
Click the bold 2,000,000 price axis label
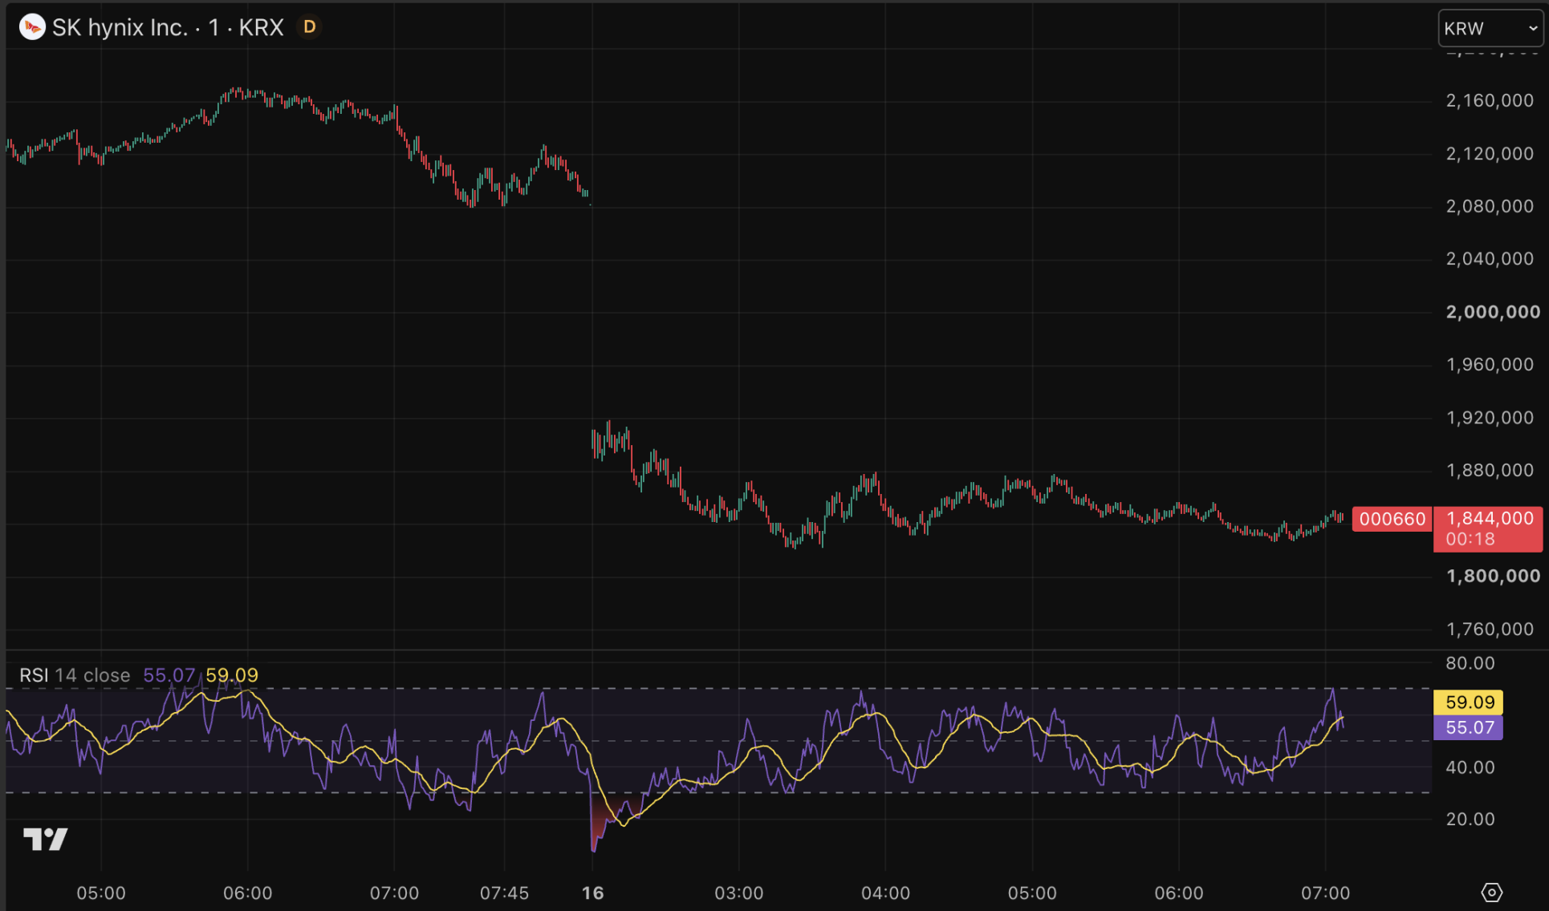[x=1493, y=312]
